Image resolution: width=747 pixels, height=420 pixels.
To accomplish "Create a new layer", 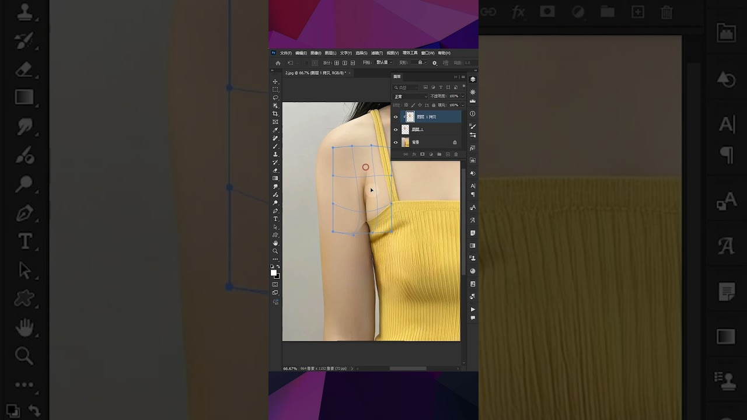I will pyautogui.click(x=448, y=155).
